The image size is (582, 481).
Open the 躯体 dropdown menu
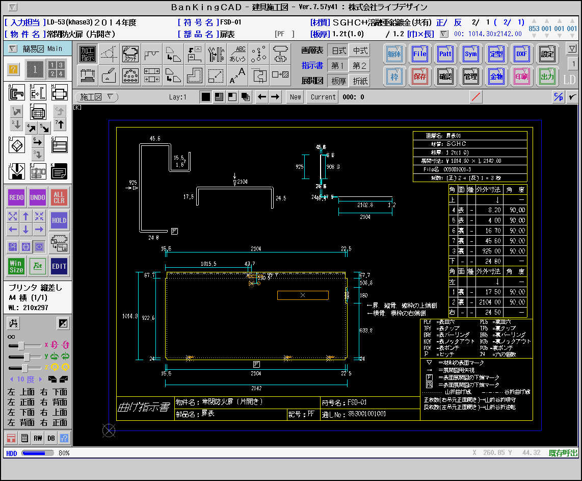394,54
